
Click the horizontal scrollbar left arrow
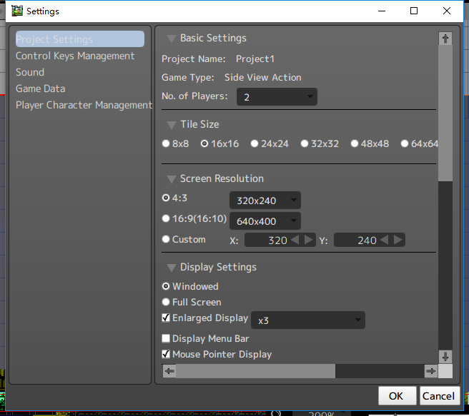(169, 371)
